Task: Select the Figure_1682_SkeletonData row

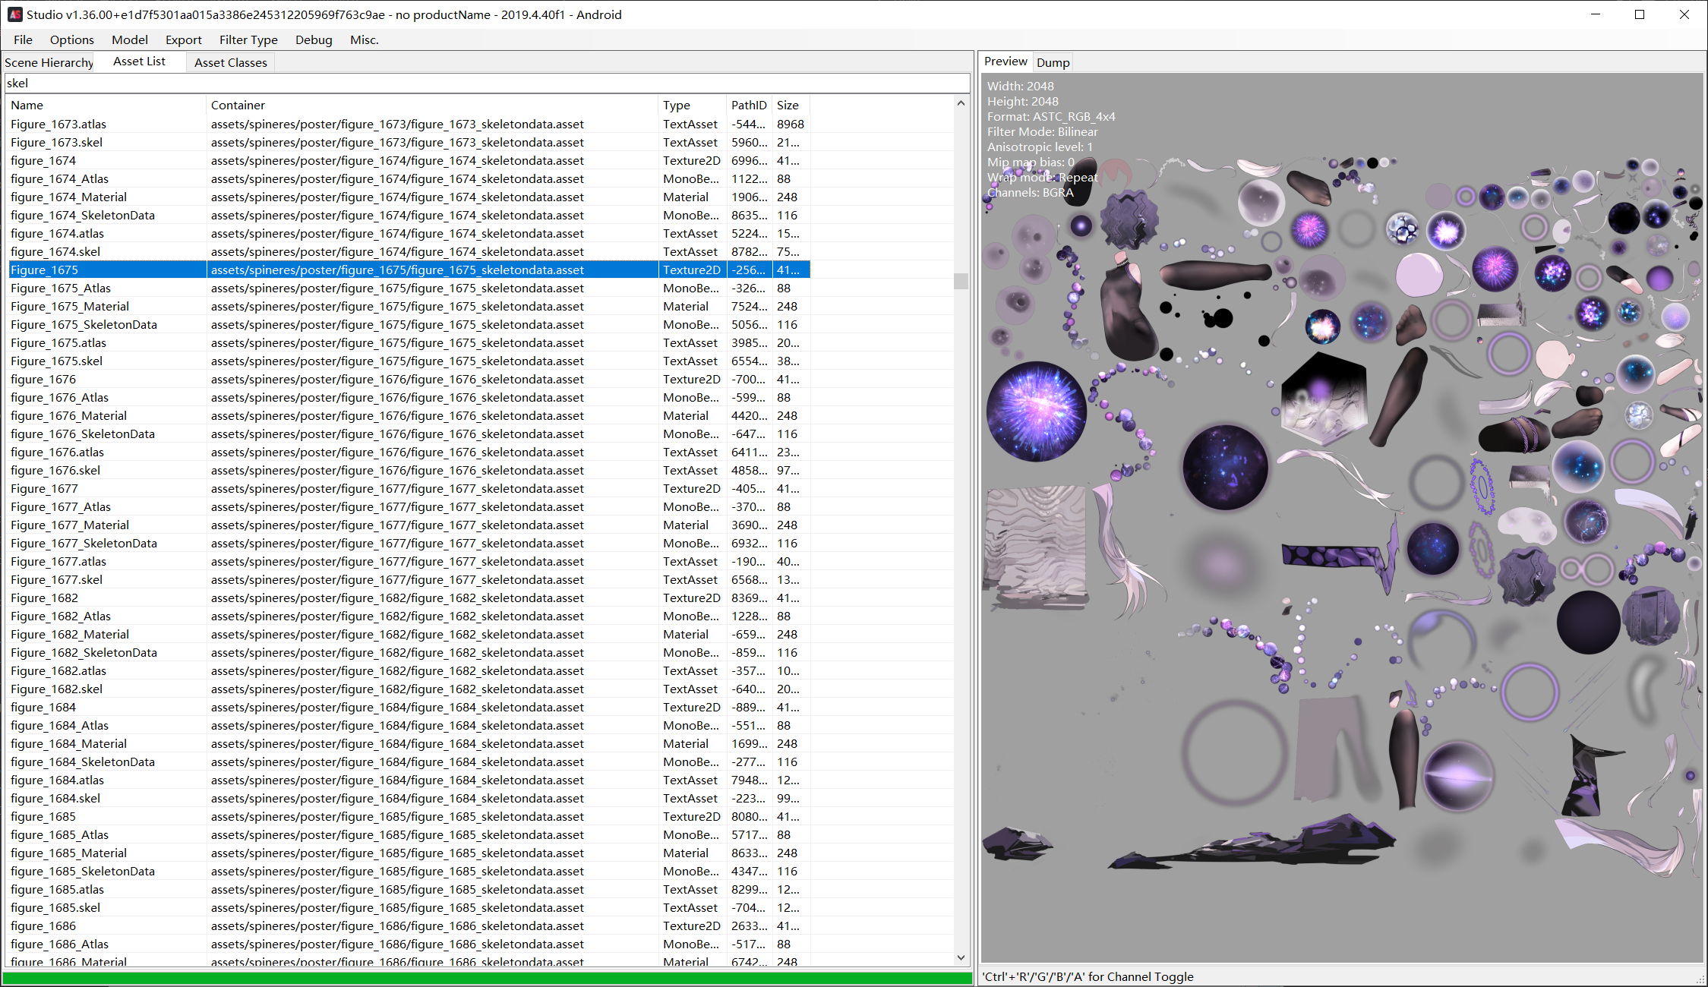Action: point(409,652)
